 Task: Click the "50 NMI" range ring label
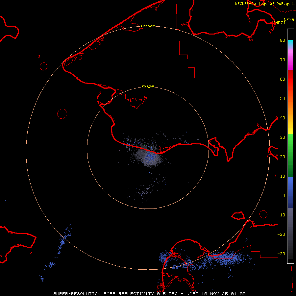tap(148, 87)
